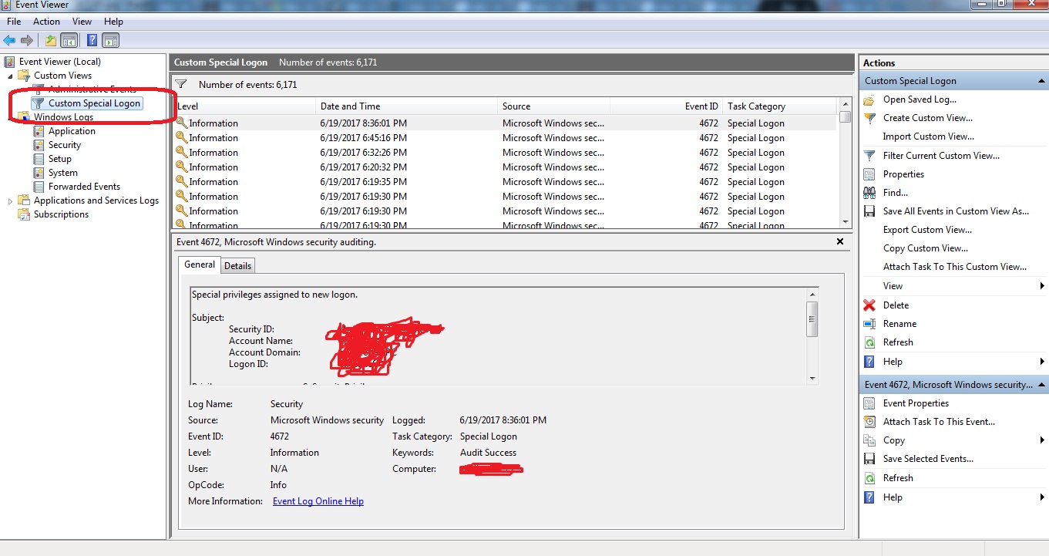Open the Action menu
Viewport: 1049px width, 556px height.
[46, 21]
